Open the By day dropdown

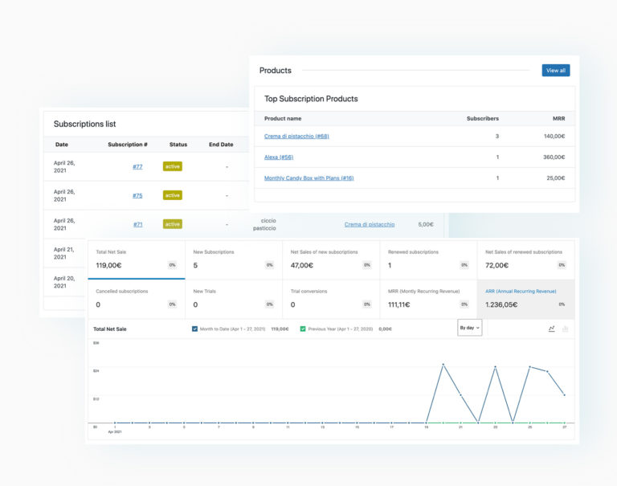point(469,328)
